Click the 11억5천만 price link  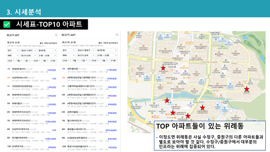pos(112,70)
